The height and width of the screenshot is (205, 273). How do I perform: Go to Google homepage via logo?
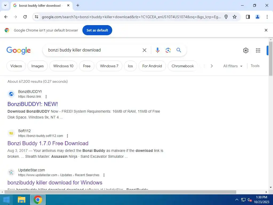tap(18, 50)
